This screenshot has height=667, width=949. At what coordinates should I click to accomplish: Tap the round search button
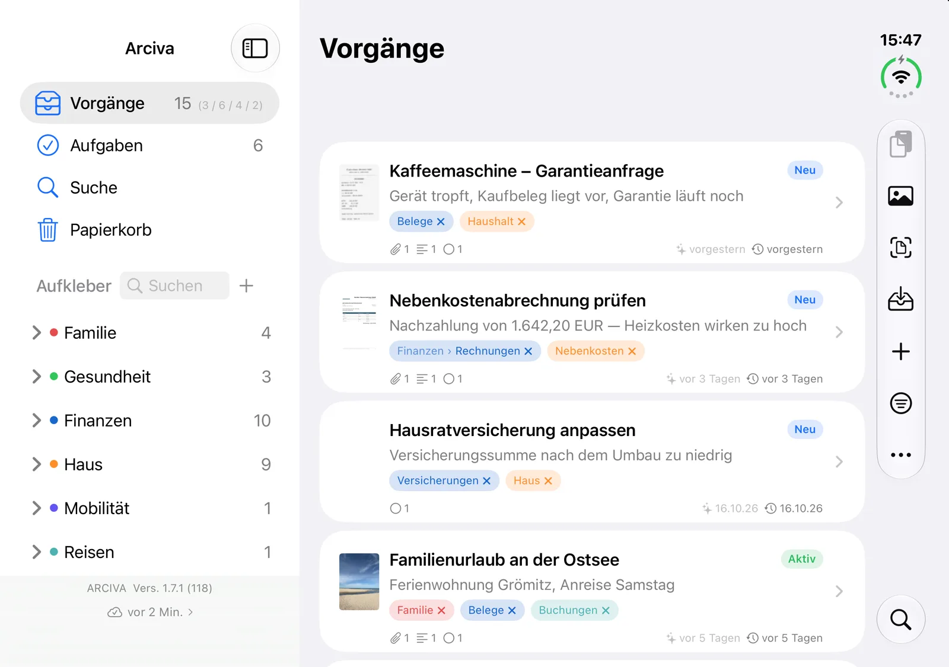pos(901,619)
